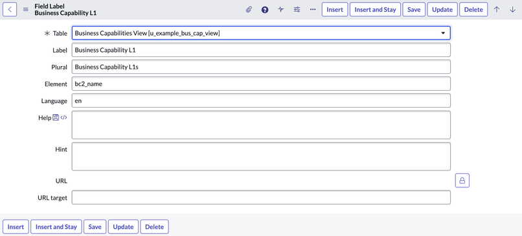
Task: Click the bottom Insert button
Action: (x=16, y=227)
